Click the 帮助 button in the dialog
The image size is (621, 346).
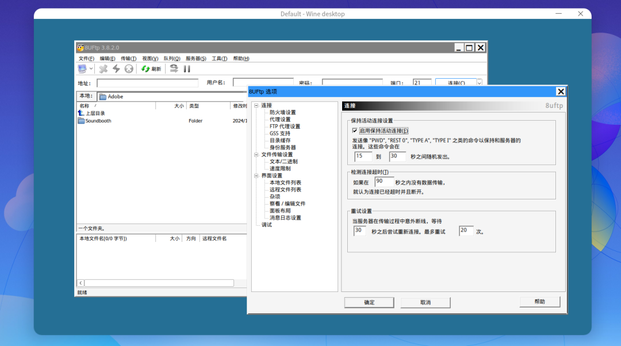click(x=539, y=301)
